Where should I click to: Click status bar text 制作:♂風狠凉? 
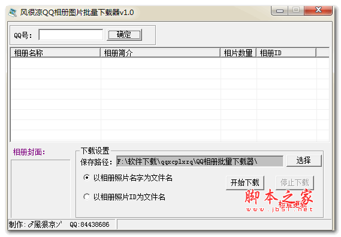[x=35, y=224]
